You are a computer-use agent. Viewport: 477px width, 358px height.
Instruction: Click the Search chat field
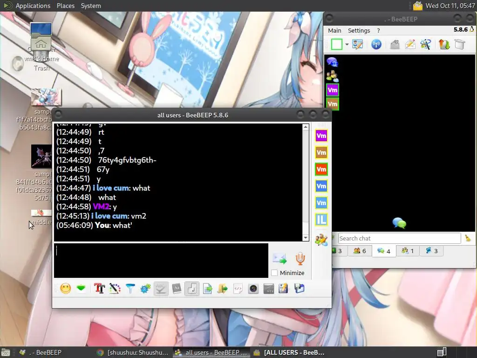point(399,238)
